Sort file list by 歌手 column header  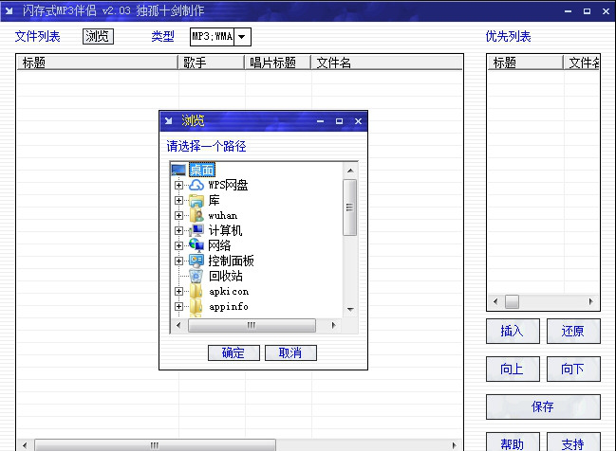[x=212, y=63]
